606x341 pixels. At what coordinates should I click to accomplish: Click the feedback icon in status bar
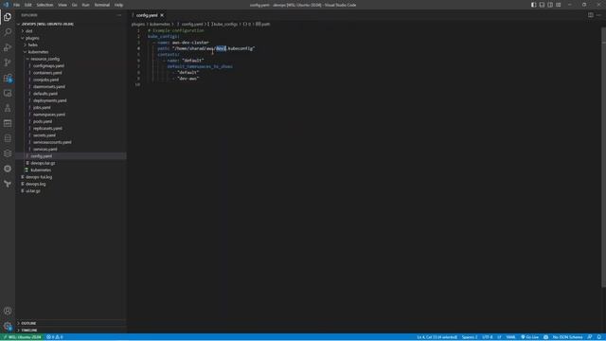[x=589, y=337]
